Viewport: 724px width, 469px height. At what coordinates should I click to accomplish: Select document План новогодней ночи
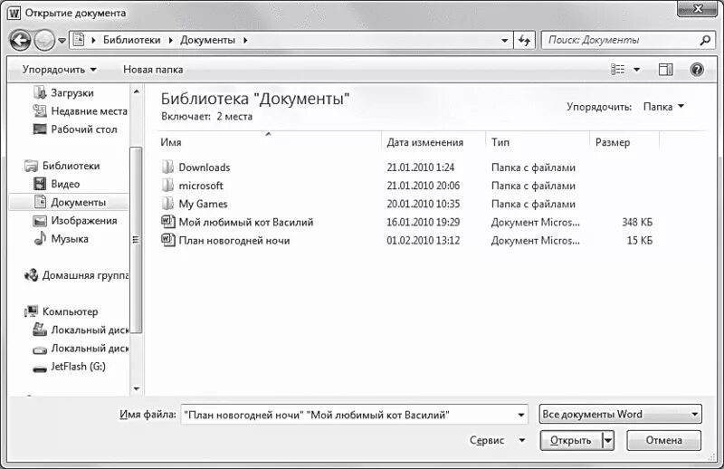234,241
